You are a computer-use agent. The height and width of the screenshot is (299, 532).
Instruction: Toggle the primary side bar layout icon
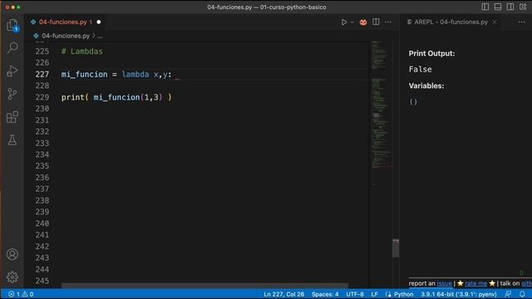485,7
